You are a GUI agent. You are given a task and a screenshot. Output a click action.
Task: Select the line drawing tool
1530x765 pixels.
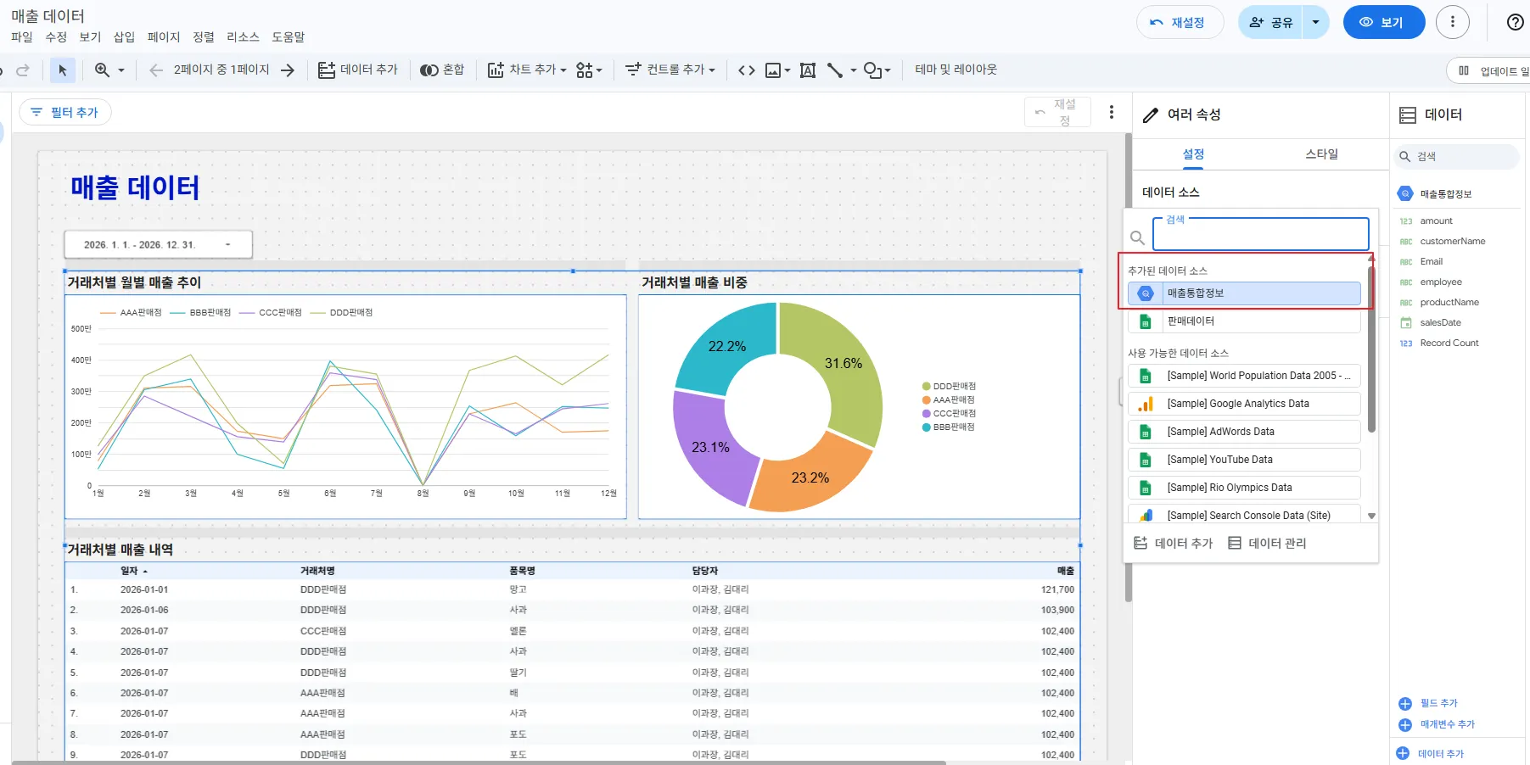coord(835,70)
